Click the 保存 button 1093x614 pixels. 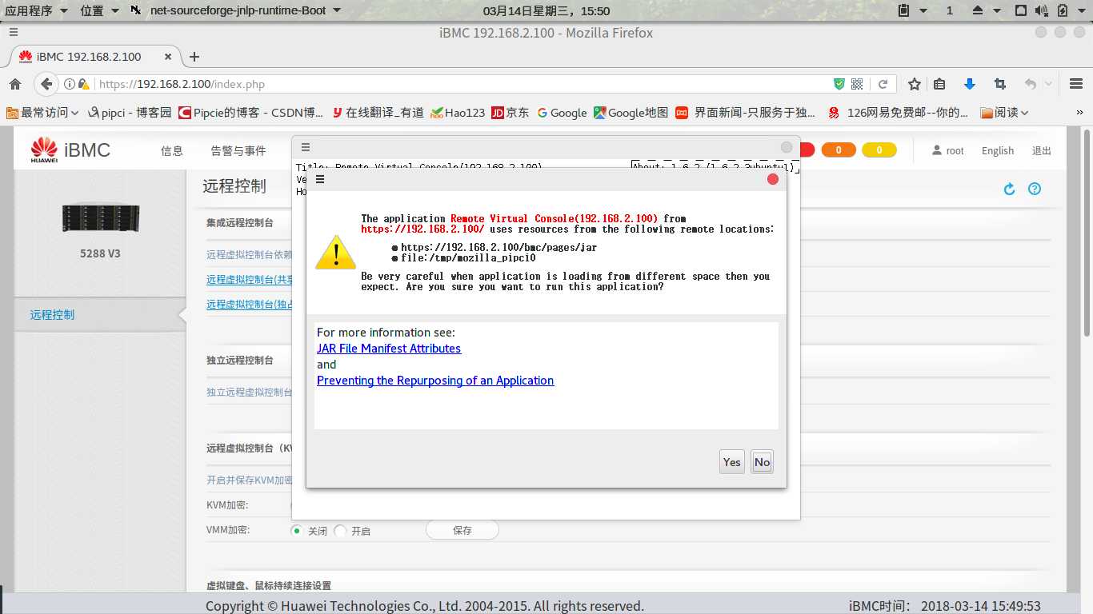click(x=462, y=530)
